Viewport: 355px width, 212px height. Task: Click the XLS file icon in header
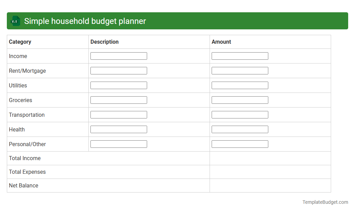coord(15,21)
